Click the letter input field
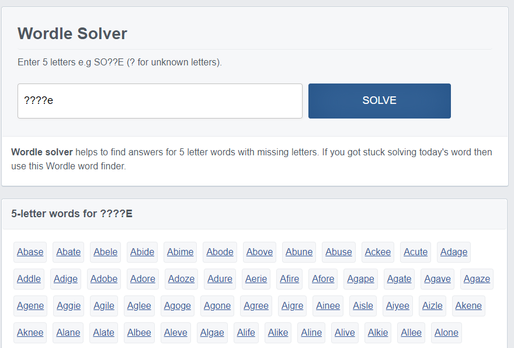The image size is (514, 348). (159, 100)
